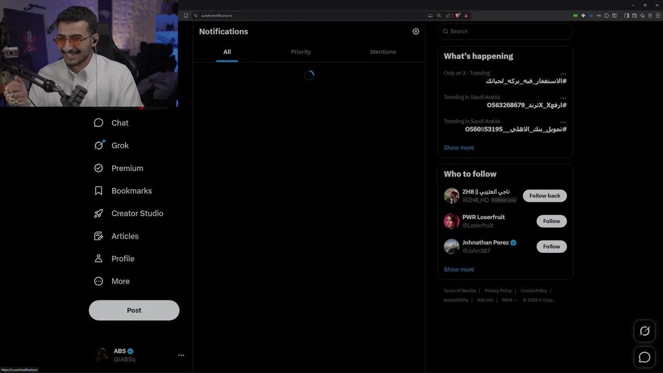The image size is (663, 373).
Task: Open browser extensions puzzle icon
Action: pyautogui.click(x=607, y=16)
